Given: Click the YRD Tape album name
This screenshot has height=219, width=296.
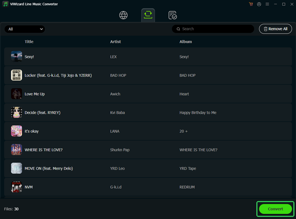Looking at the screenshot, I should click(x=188, y=169).
